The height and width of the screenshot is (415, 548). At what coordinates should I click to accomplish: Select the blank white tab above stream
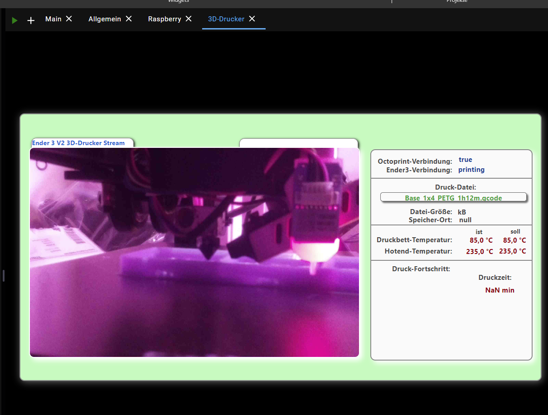coord(298,143)
